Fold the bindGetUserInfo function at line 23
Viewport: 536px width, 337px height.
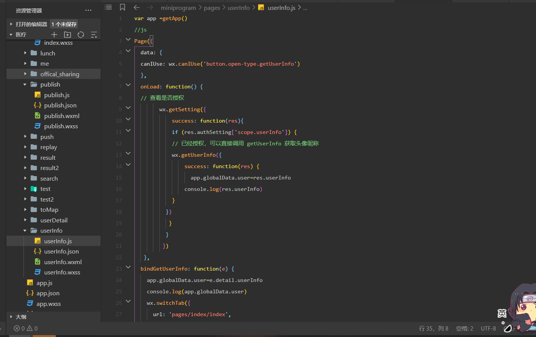click(x=128, y=267)
